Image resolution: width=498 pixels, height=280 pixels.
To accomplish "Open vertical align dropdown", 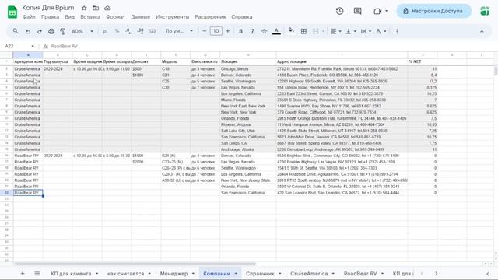I will pyautogui.click(x=351, y=31).
